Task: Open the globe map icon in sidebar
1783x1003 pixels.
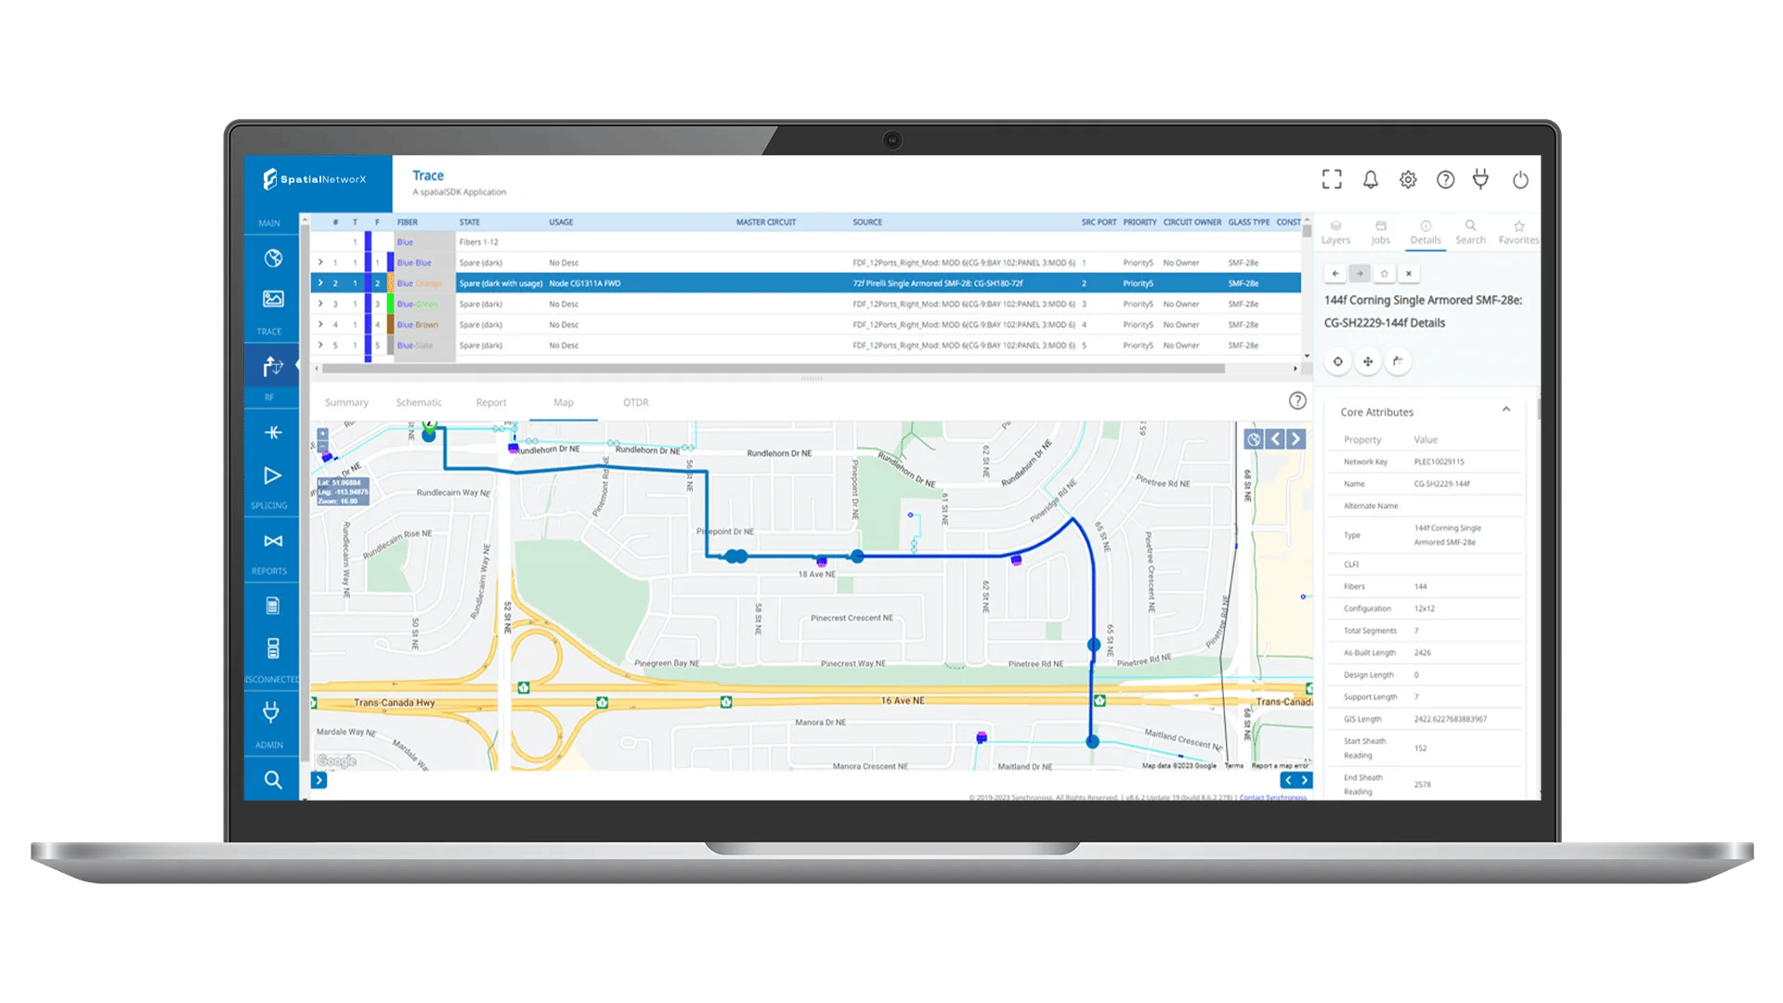Action: coord(273,258)
